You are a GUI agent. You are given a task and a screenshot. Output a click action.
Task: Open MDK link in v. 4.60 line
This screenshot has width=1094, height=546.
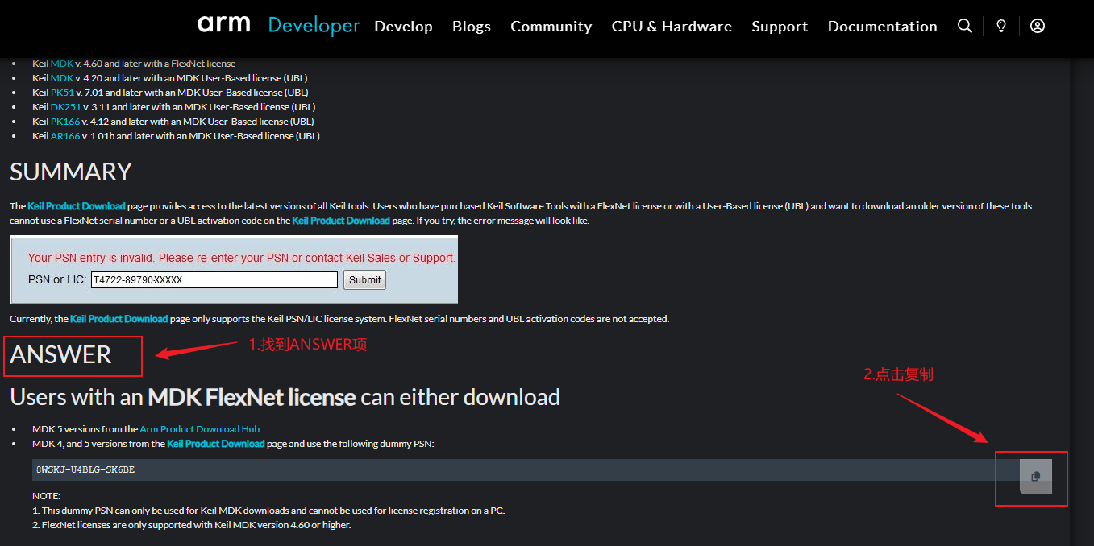[x=62, y=64]
